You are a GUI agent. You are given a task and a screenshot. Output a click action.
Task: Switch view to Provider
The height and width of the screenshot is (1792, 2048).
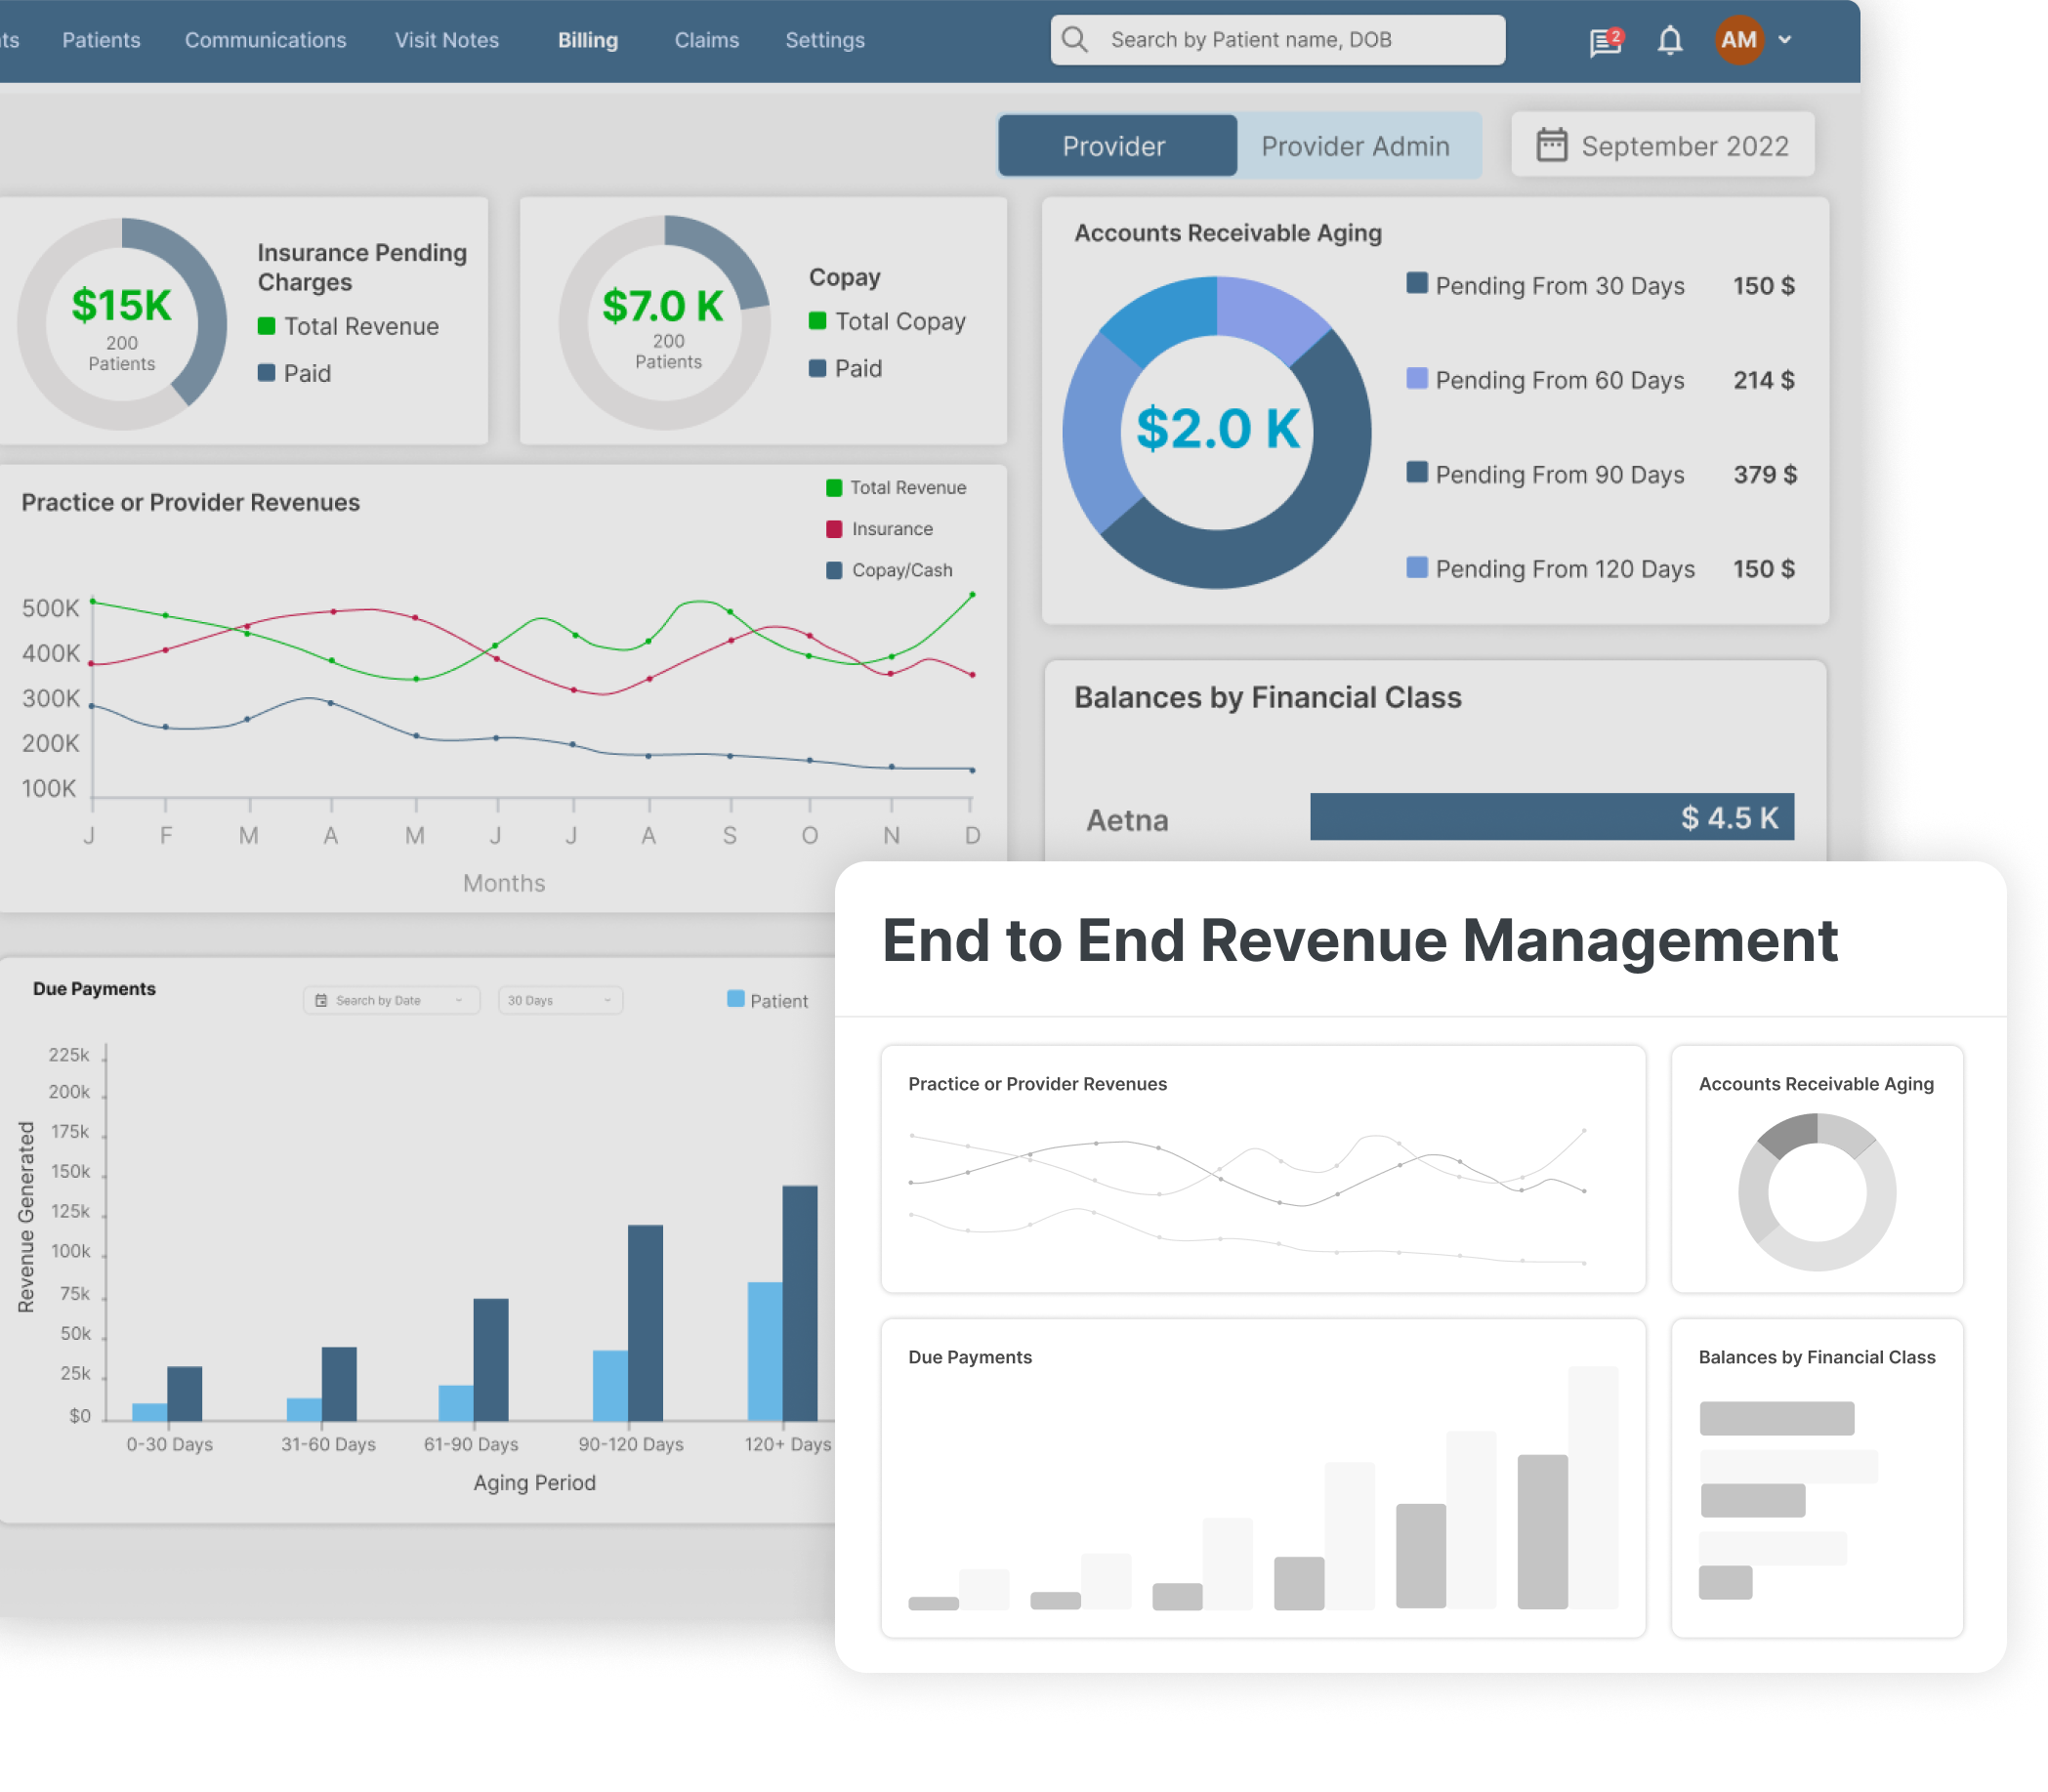1116,146
